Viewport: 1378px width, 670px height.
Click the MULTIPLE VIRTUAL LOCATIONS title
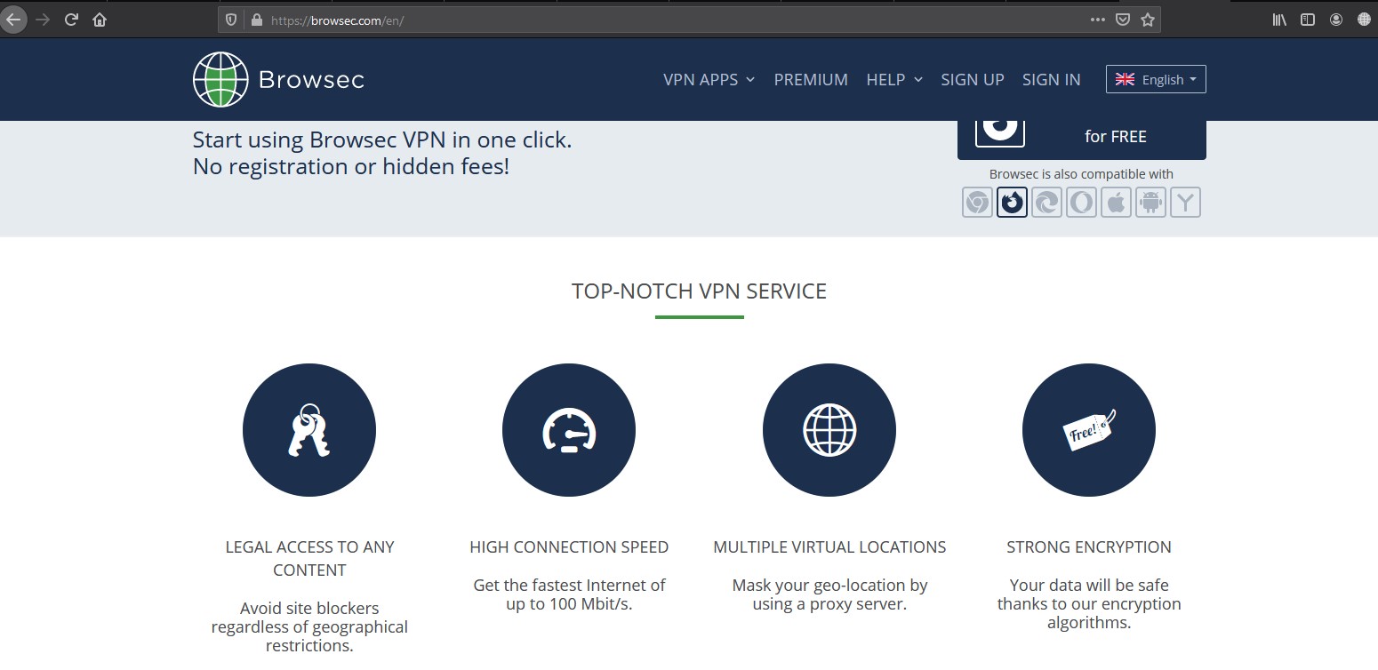click(829, 547)
